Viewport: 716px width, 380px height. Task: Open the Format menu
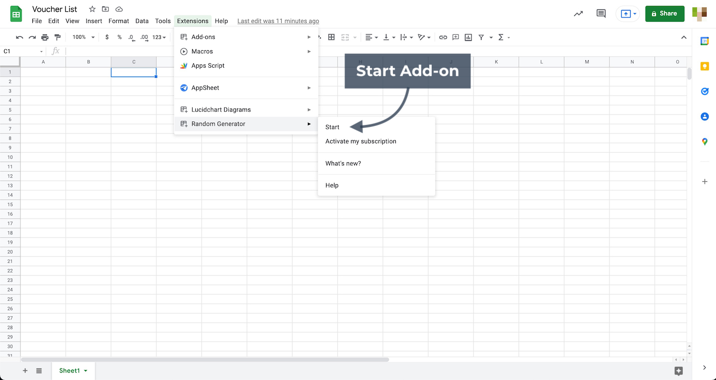pyautogui.click(x=119, y=21)
